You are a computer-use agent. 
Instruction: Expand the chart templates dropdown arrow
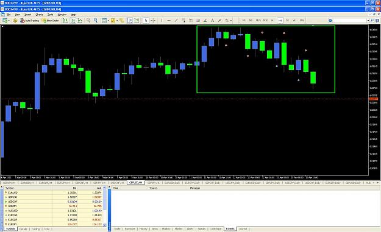tap(109, 21)
